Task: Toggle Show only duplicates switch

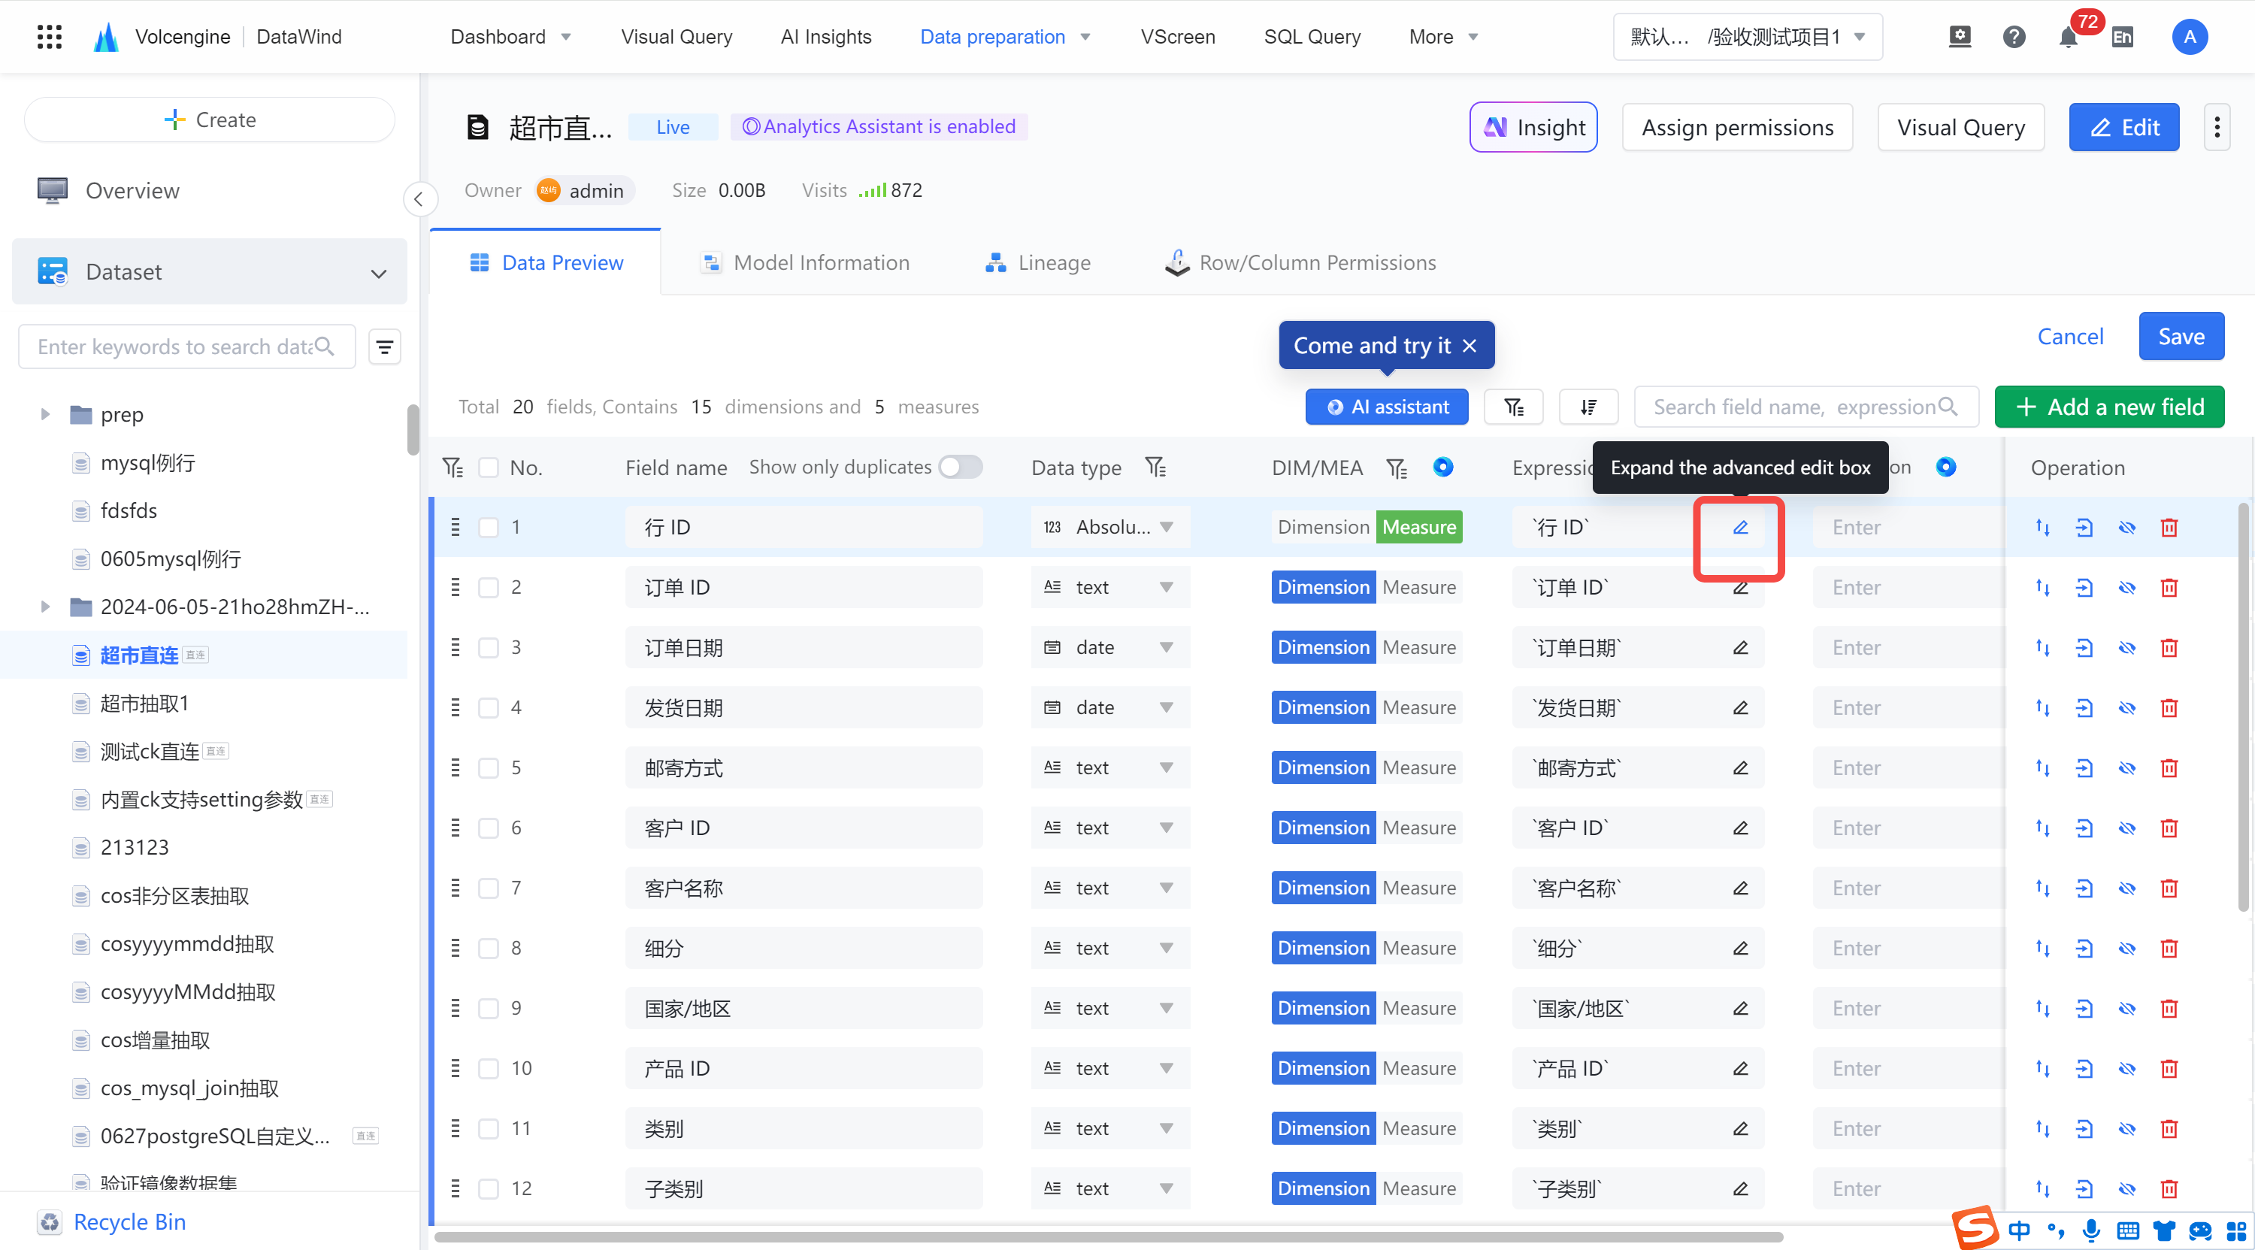Action: coord(961,467)
